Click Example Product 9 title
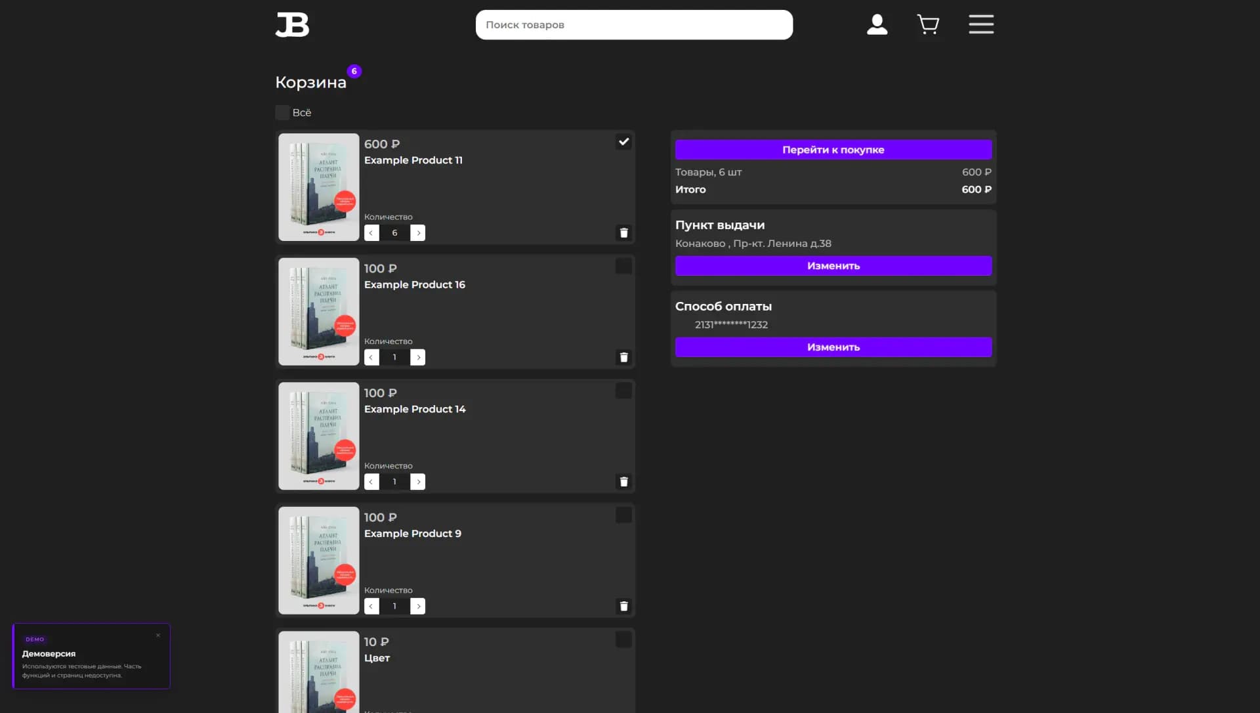Image resolution: width=1260 pixels, height=713 pixels. coord(413,534)
